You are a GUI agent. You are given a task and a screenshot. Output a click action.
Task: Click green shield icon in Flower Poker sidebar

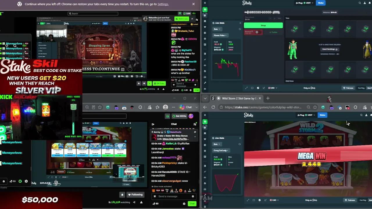pos(205,10)
